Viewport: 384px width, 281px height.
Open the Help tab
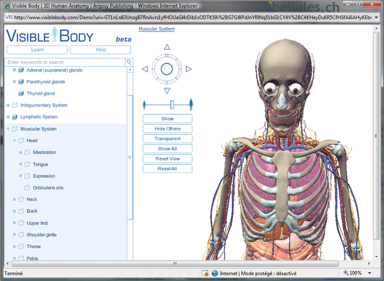pos(101,50)
